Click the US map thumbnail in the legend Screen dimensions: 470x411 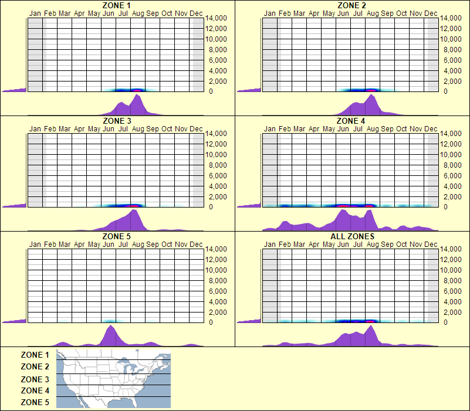[x=113, y=379]
